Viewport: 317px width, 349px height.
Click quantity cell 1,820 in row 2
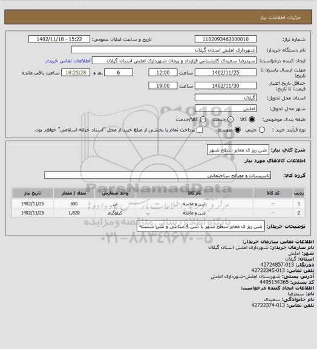click(74, 213)
